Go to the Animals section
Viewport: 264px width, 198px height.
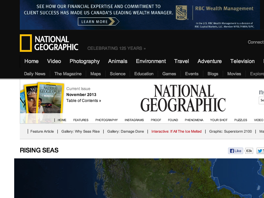117,61
